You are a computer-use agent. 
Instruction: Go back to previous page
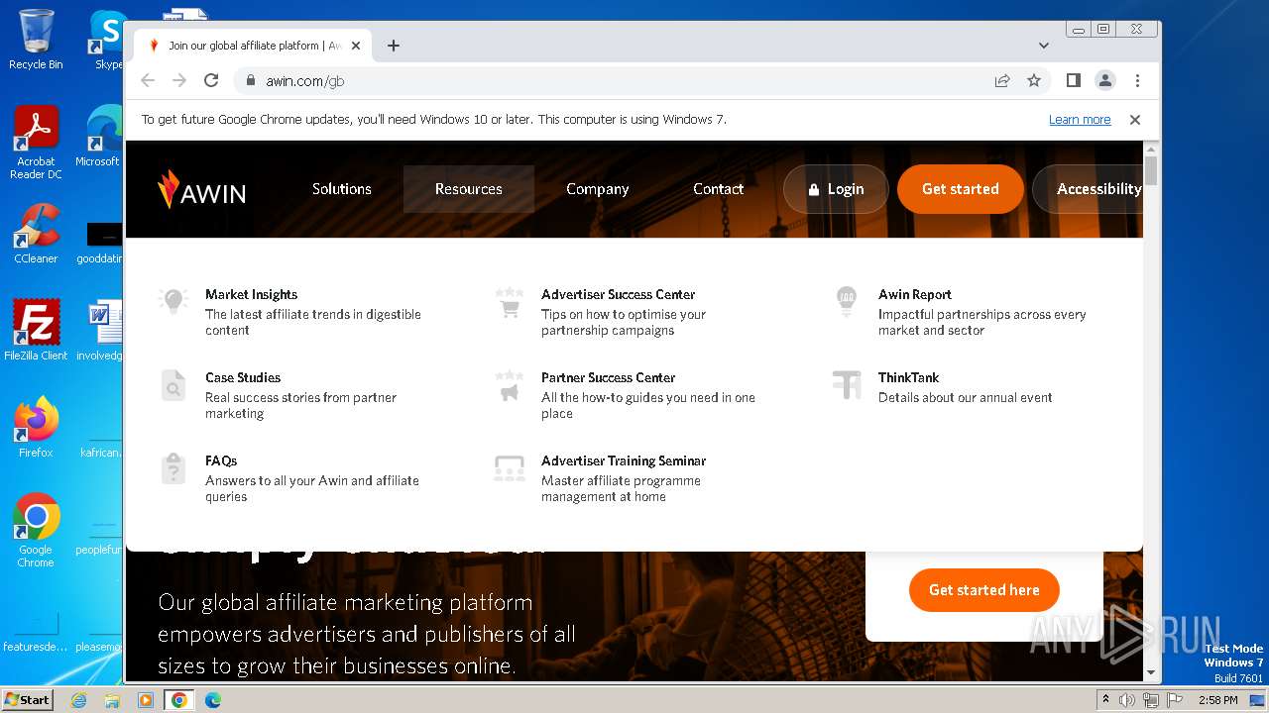click(148, 81)
